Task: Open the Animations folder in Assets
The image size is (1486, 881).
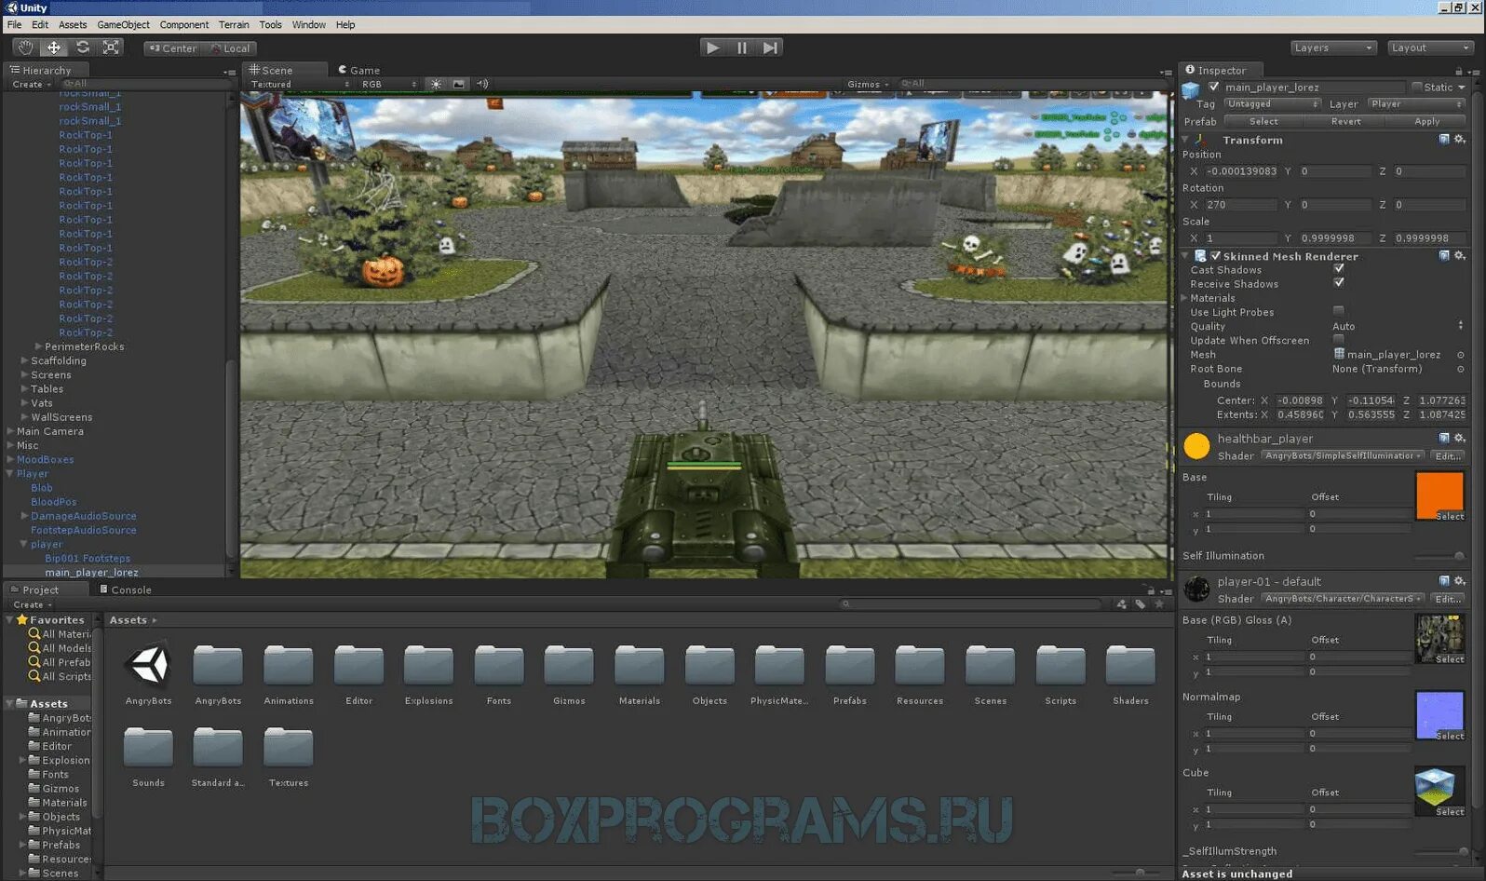Action: click(x=289, y=672)
